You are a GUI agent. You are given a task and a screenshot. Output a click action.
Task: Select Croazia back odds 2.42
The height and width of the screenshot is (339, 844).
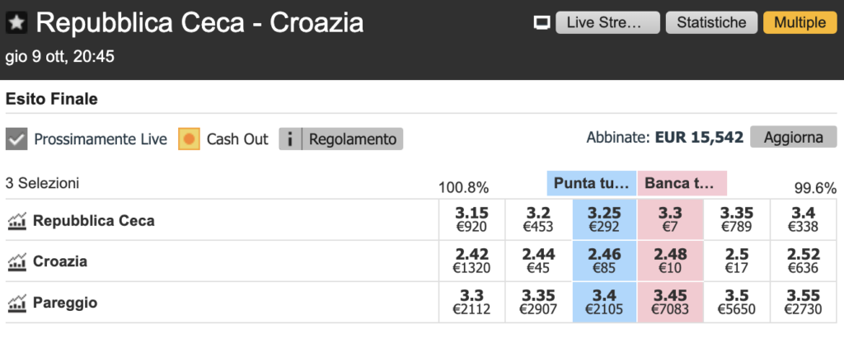point(471,261)
